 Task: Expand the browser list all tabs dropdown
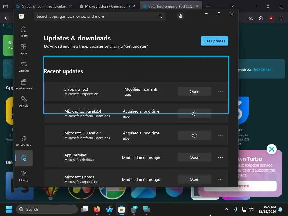[x=232, y=6]
